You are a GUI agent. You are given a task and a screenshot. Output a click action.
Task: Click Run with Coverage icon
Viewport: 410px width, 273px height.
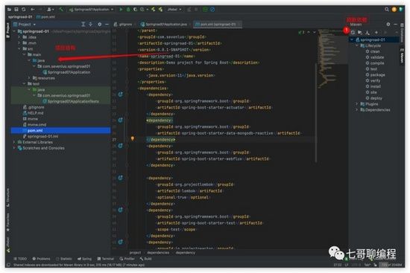[x=135, y=10]
